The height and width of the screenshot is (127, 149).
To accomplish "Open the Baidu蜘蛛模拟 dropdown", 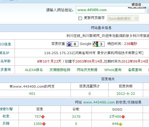I will [123, 18].
